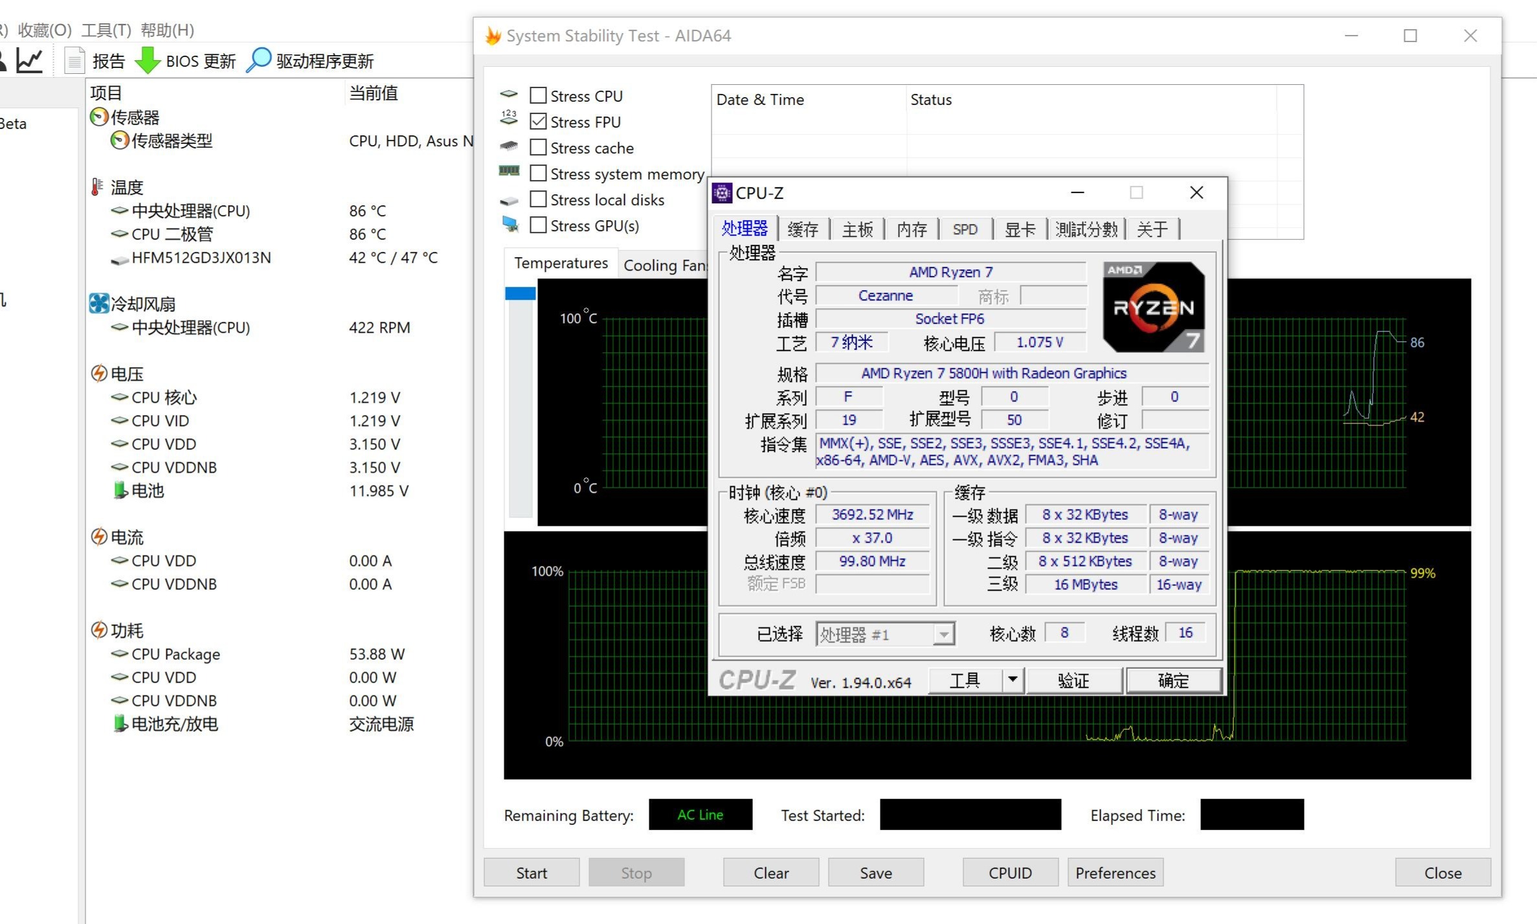Click the fan icon beside 冷却风扇

pyautogui.click(x=98, y=304)
